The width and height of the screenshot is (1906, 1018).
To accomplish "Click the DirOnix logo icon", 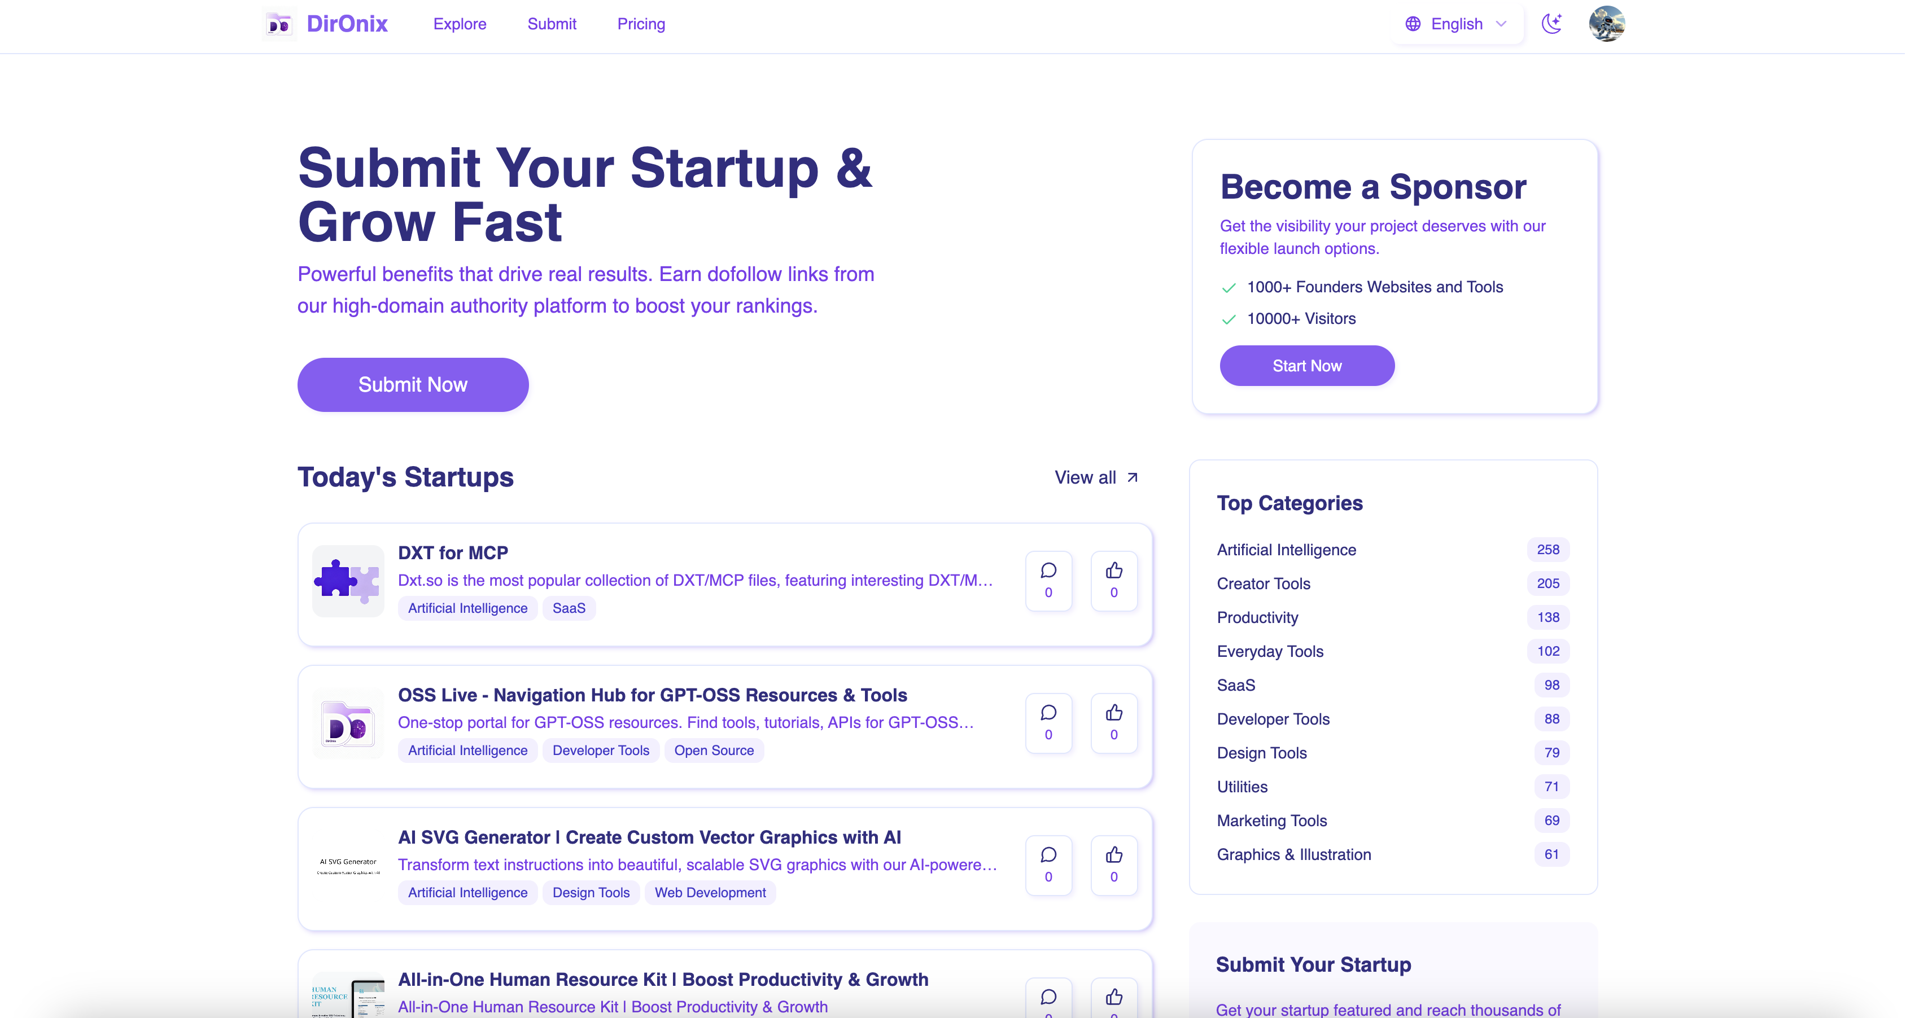I will [279, 24].
